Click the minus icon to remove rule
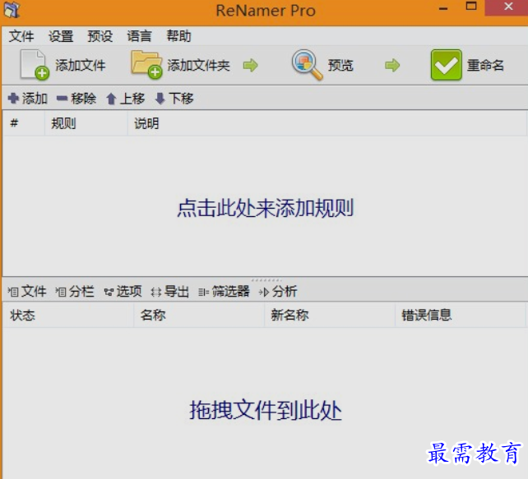 62,99
